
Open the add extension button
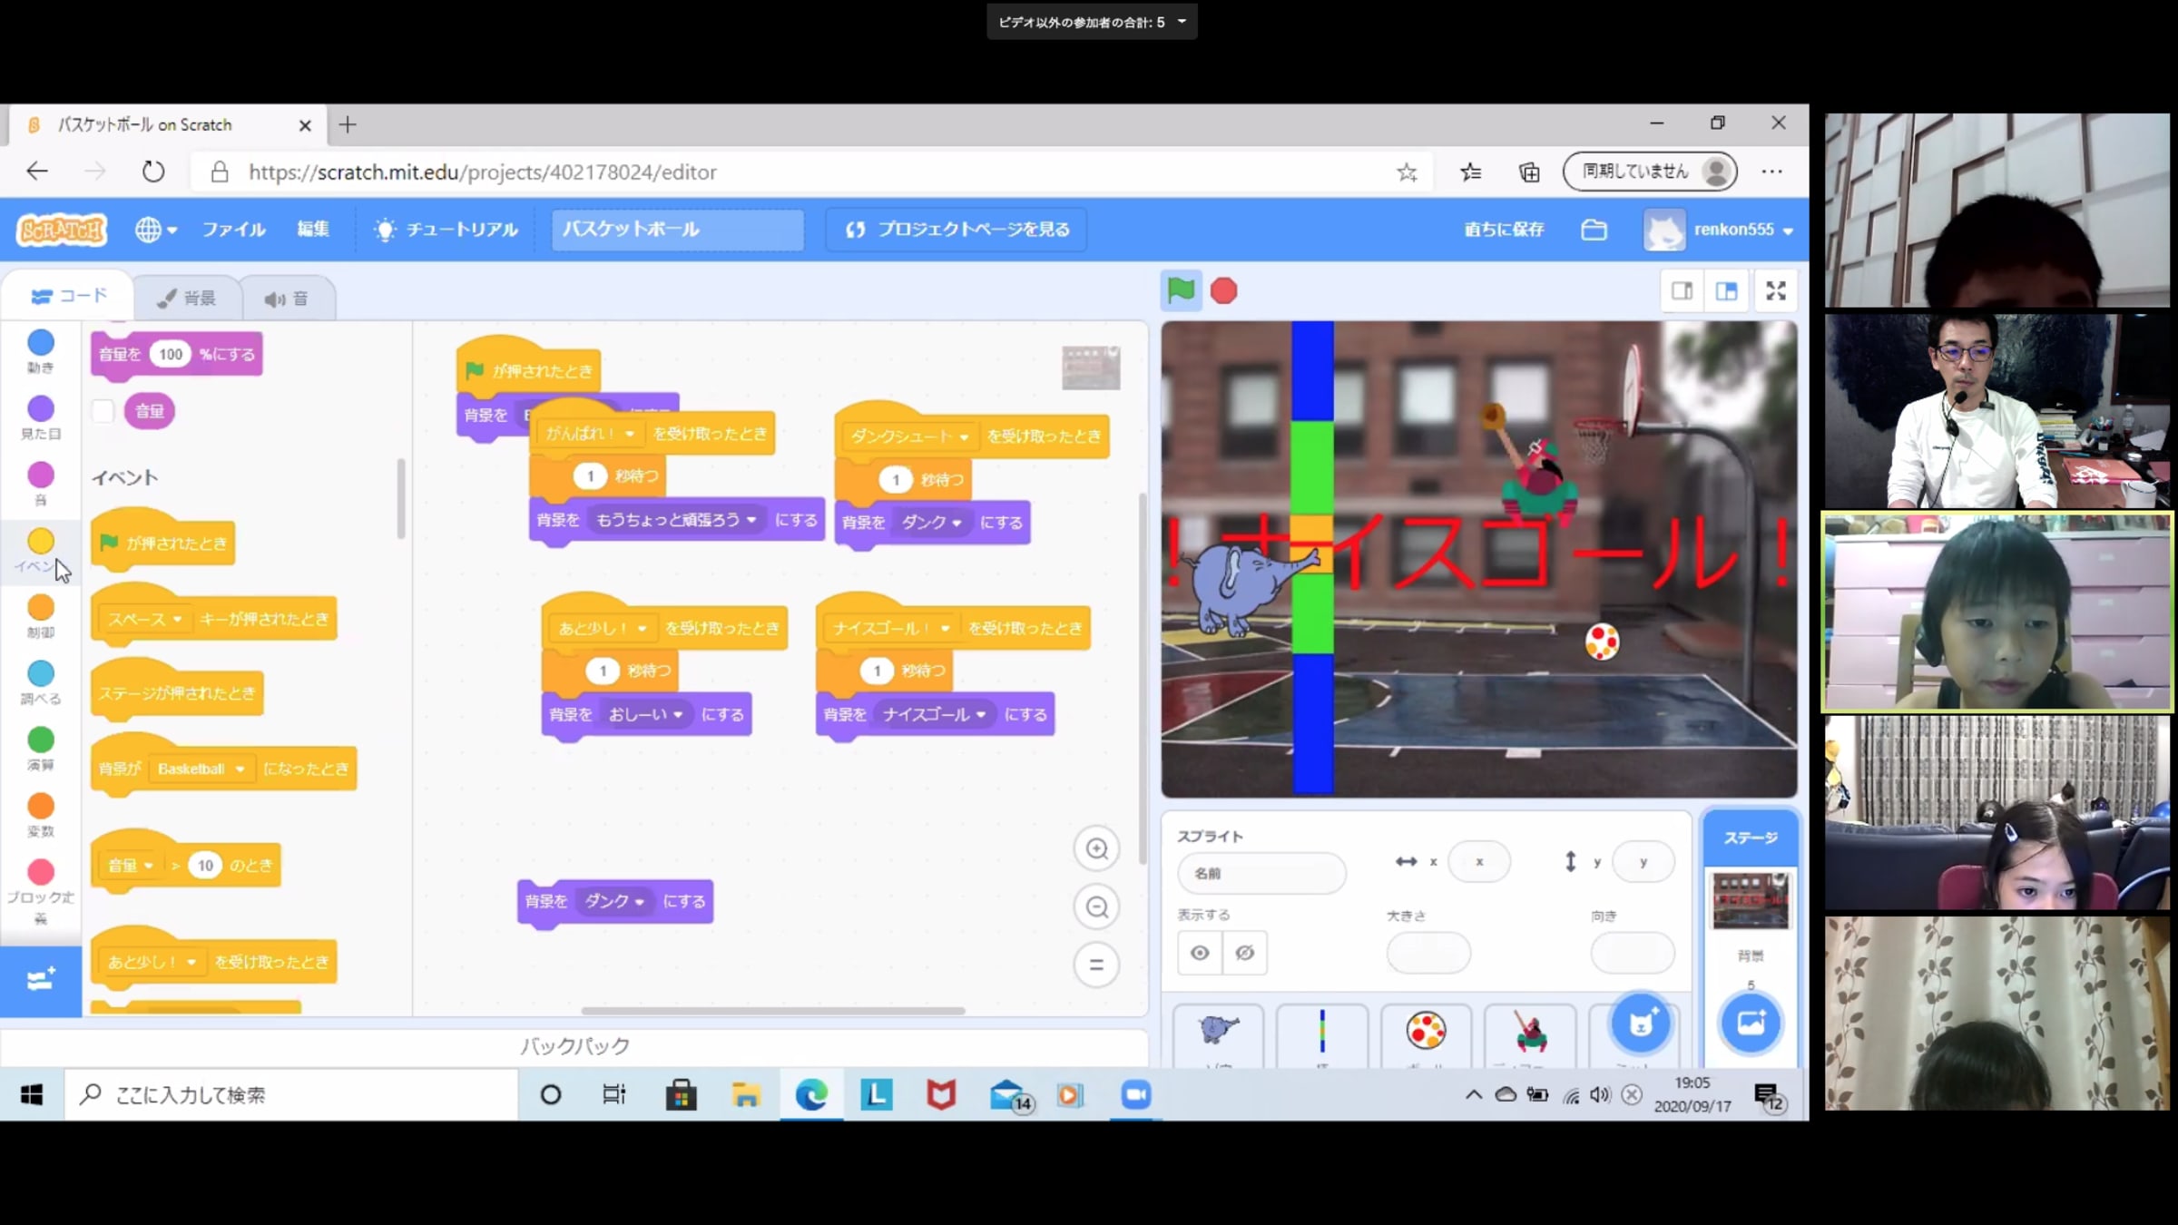coord(40,980)
